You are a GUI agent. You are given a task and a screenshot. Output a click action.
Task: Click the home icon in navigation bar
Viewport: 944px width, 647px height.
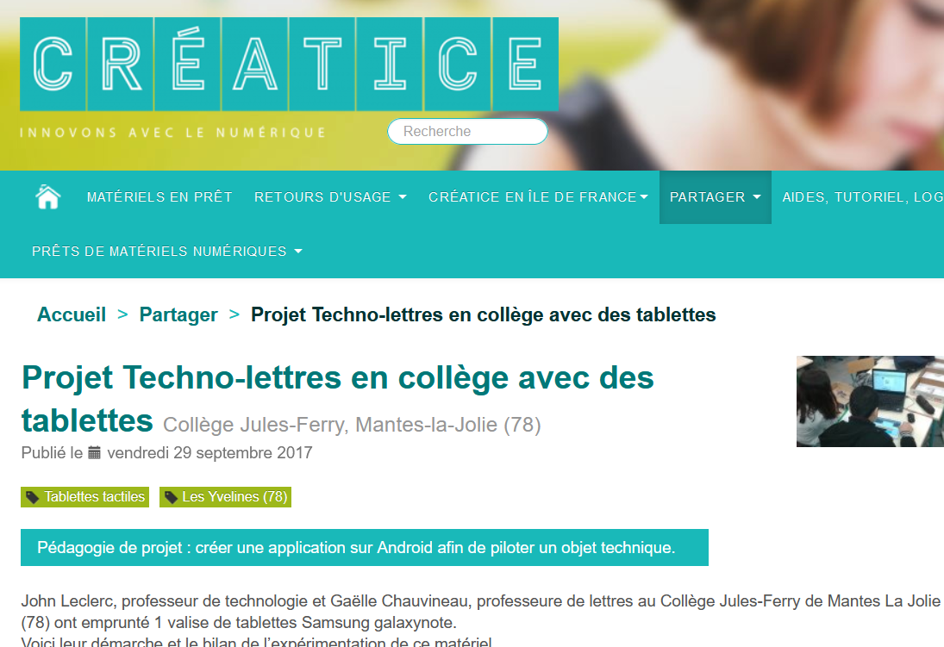point(48,197)
